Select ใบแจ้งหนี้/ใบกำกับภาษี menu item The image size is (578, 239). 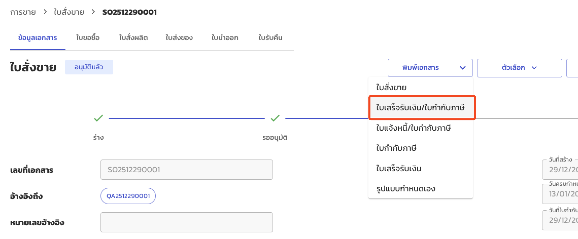(413, 128)
